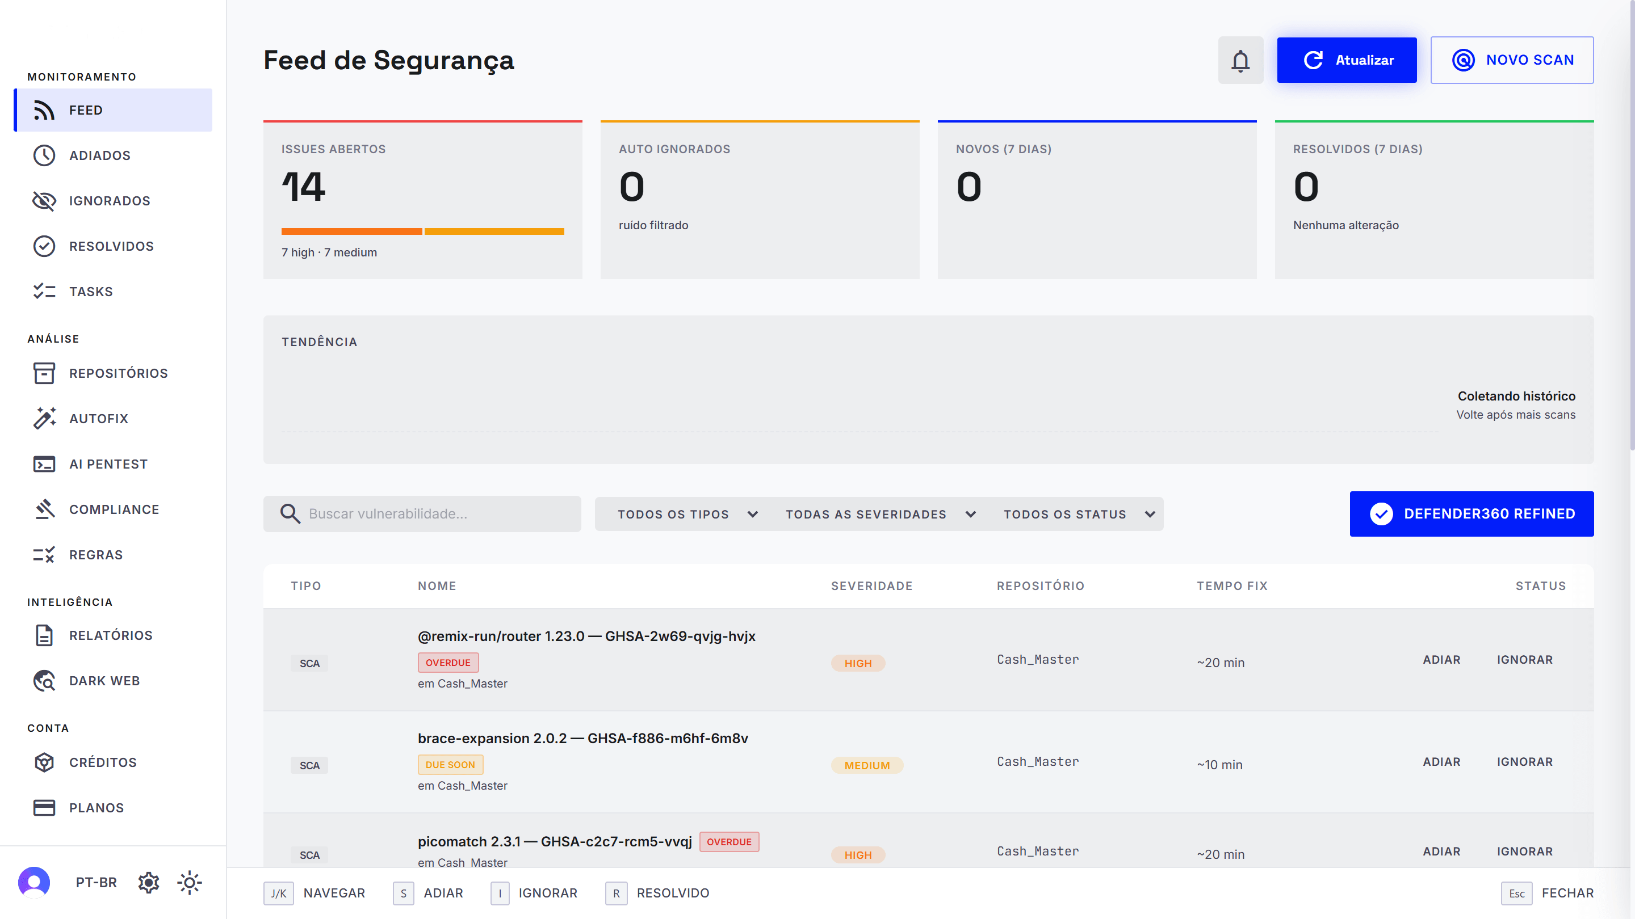1635x919 pixels.
Task: Click orange high-severity bar segment
Action: point(351,231)
